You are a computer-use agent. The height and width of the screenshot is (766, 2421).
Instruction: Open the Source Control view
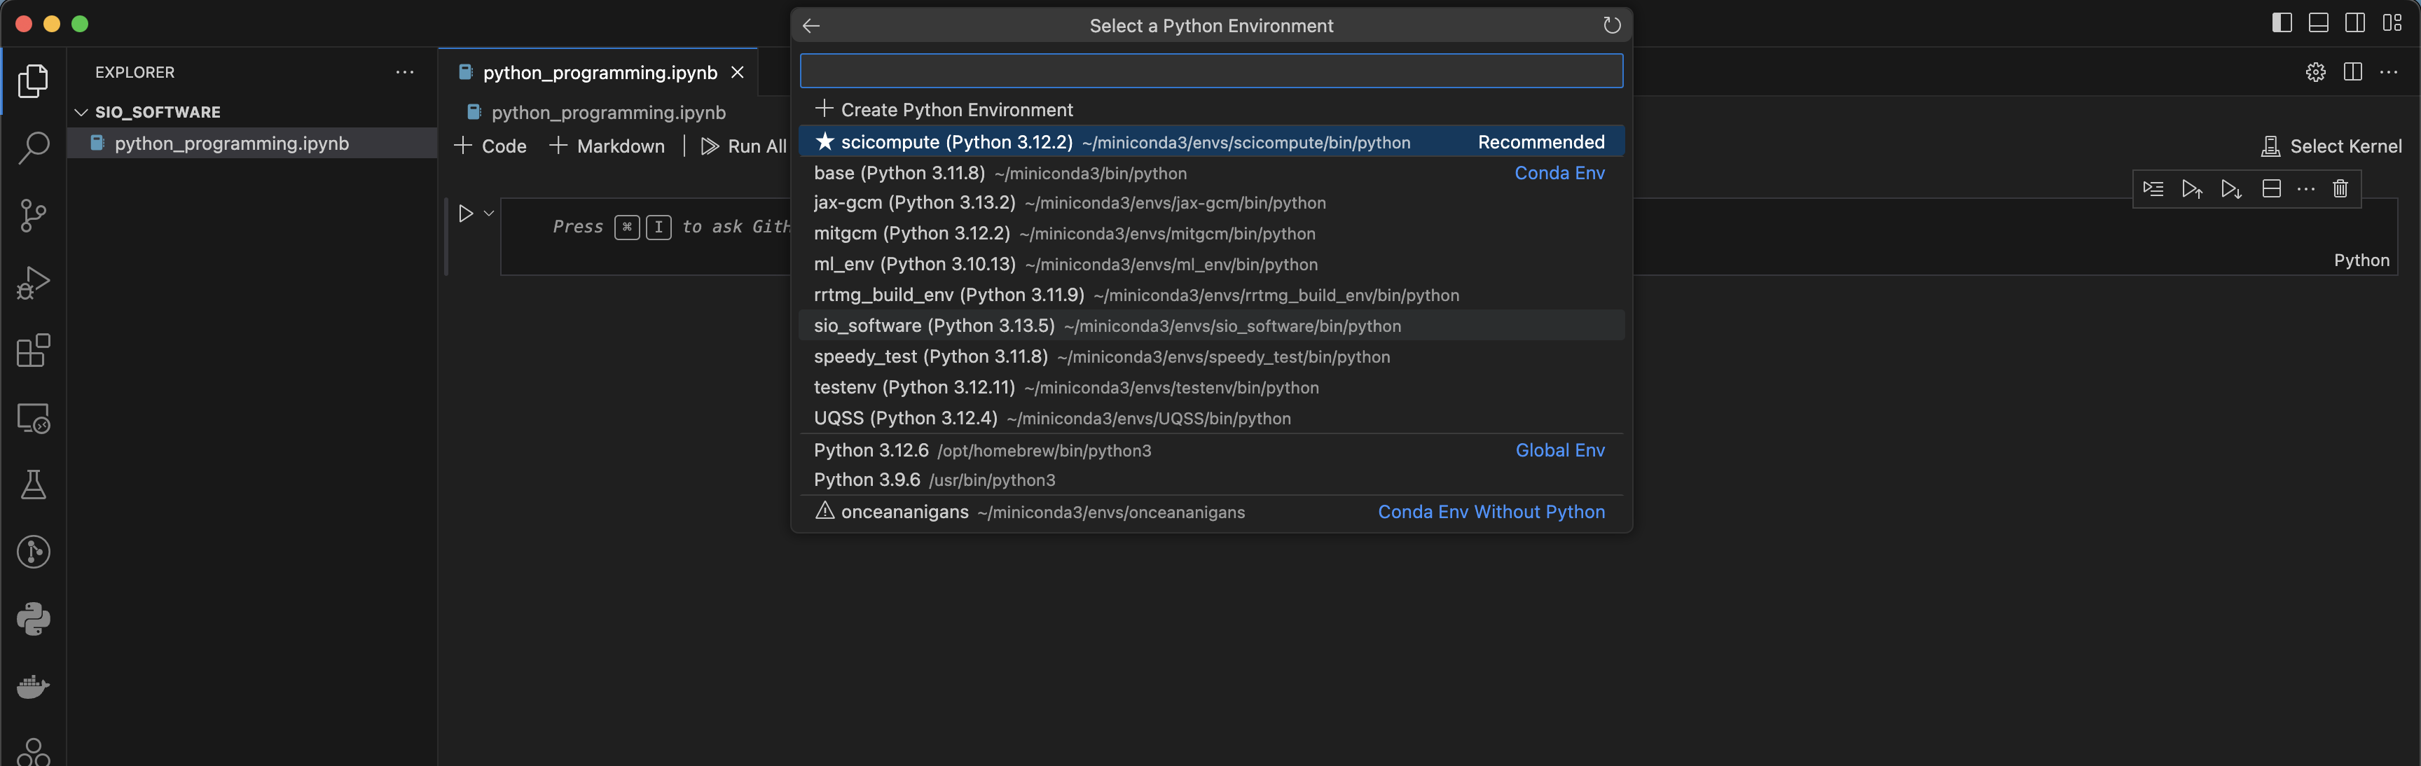click(34, 215)
